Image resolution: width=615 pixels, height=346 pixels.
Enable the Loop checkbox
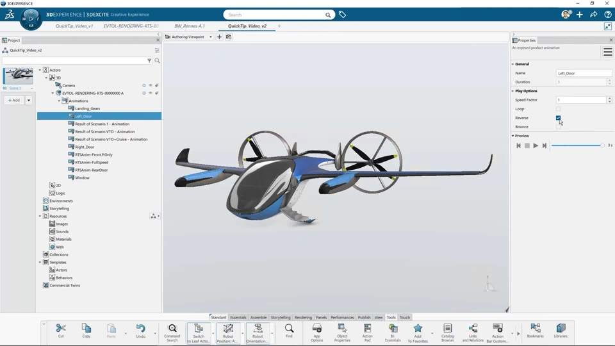click(x=558, y=109)
